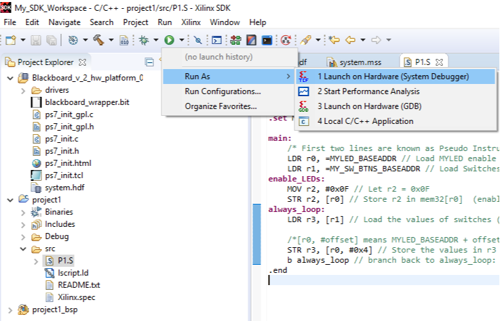
Task: Open the Window menu
Action: tap(225, 22)
